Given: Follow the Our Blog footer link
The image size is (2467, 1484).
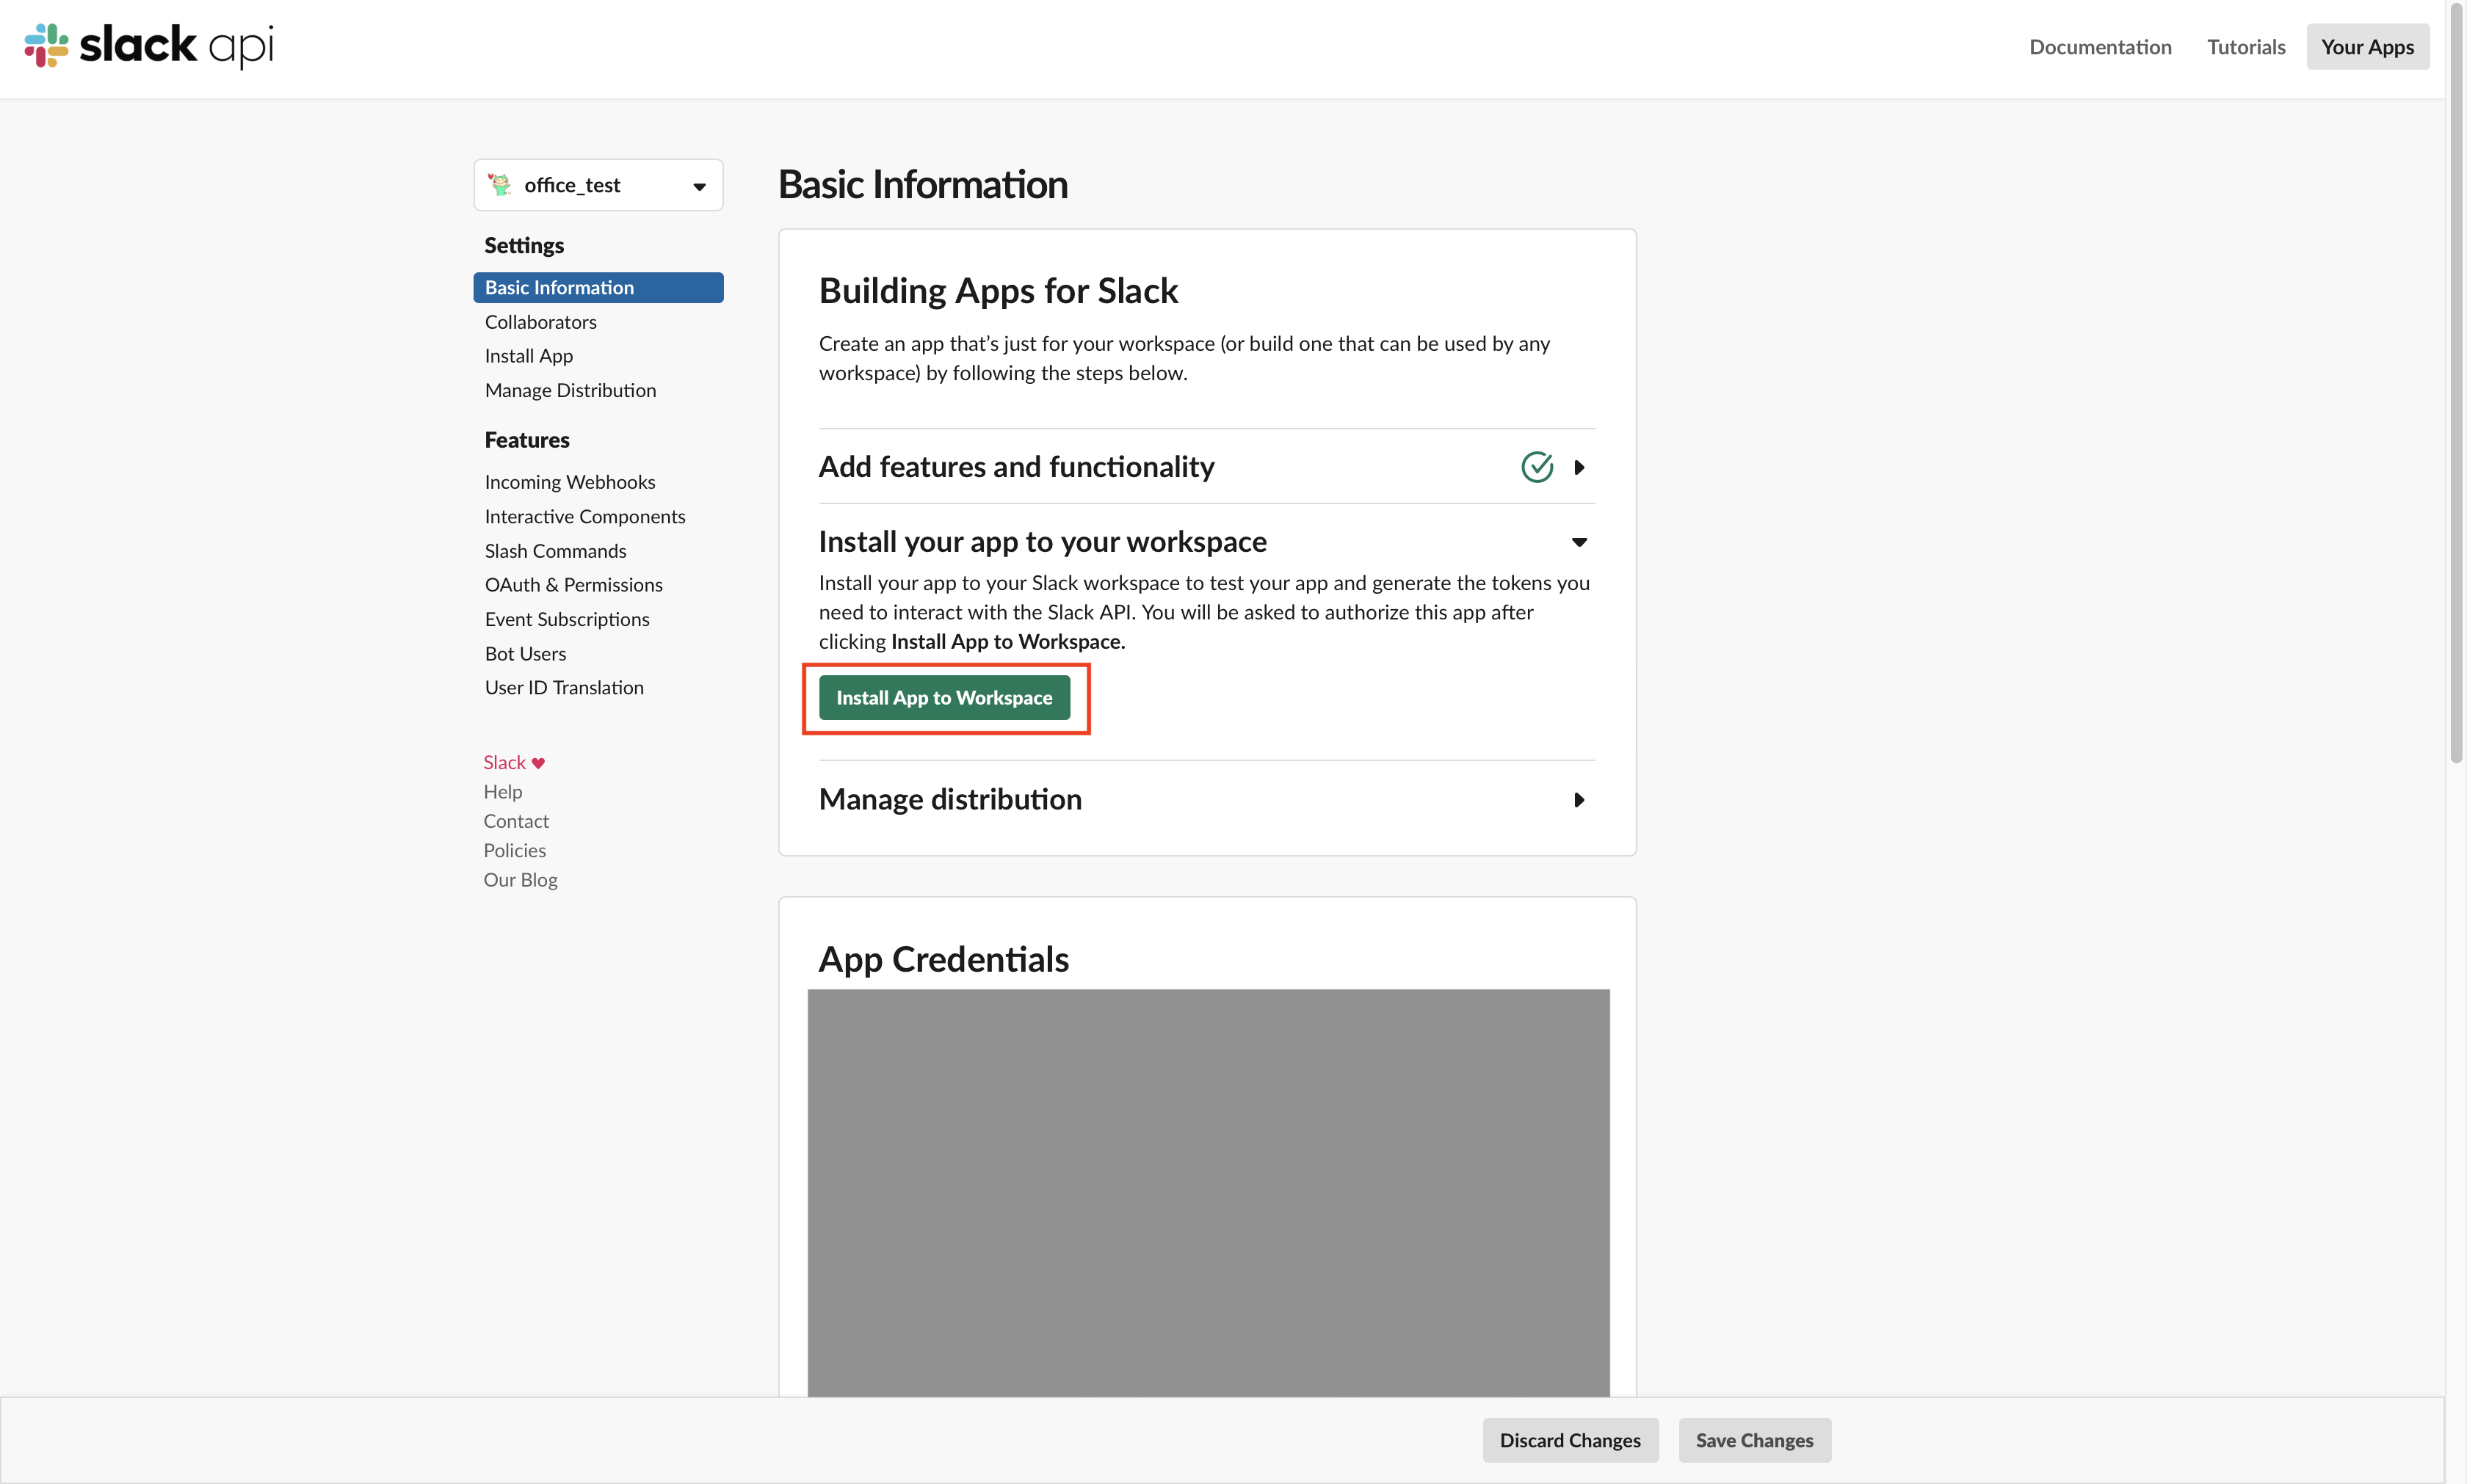Looking at the screenshot, I should point(521,880).
